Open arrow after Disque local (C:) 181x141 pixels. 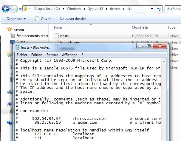(64, 9)
